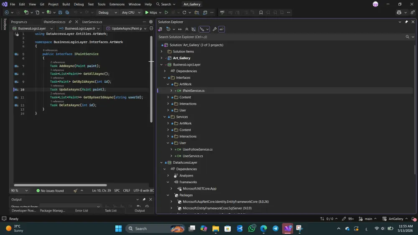Open File Explorer from the taskbar

216,228
